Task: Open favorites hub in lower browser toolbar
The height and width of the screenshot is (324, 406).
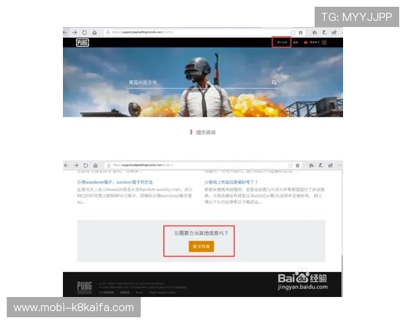Action: tap(311, 165)
